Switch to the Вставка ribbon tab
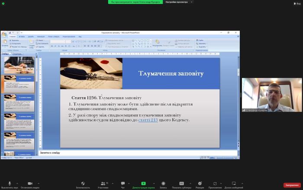 coord(22,36)
